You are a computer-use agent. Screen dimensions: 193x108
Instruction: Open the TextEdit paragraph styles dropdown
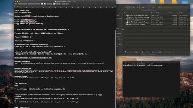point(16,4)
